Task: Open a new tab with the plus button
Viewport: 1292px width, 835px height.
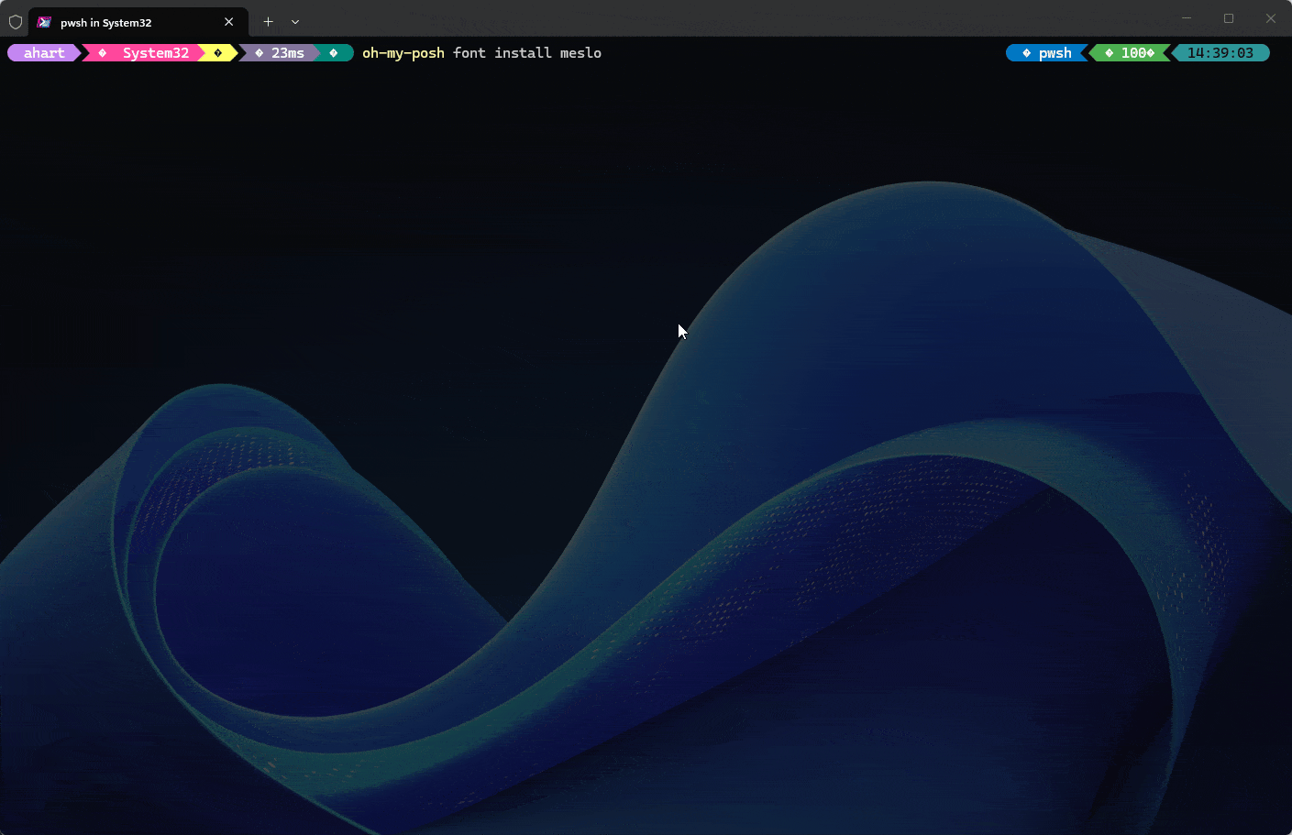Action: click(x=268, y=21)
